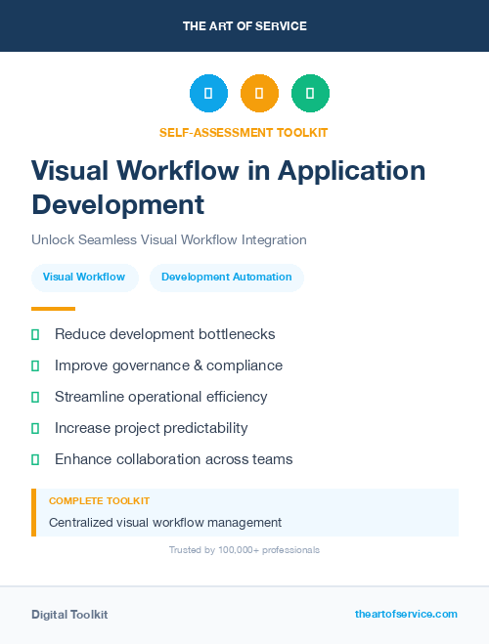Image resolution: width=489 pixels, height=644 pixels.
Task: Click Increase project predictability text
Action: pos(151,428)
